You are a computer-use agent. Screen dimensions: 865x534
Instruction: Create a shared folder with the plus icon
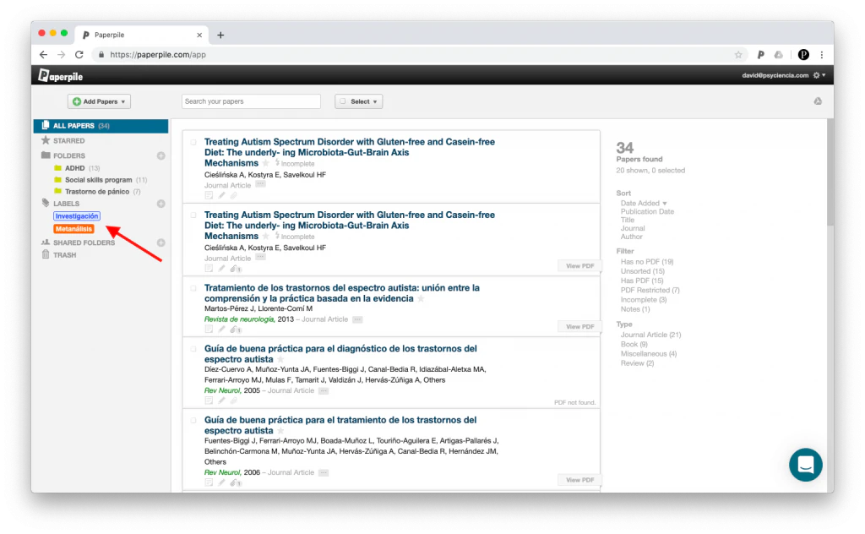point(161,242)
